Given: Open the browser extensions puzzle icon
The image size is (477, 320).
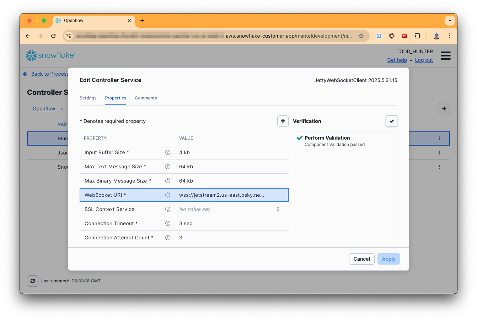Looking at the screenshot, I should point(417,36).
